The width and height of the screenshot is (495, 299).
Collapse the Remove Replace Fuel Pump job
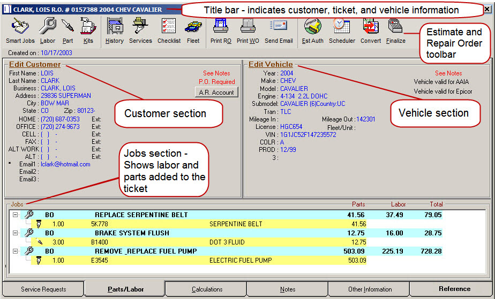15,251
